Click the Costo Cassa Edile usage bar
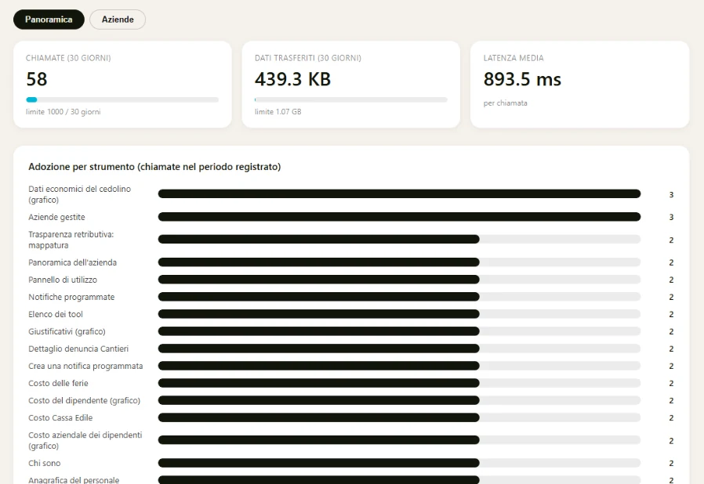Viewport: 704px width, 484px height. coord(399,417)
